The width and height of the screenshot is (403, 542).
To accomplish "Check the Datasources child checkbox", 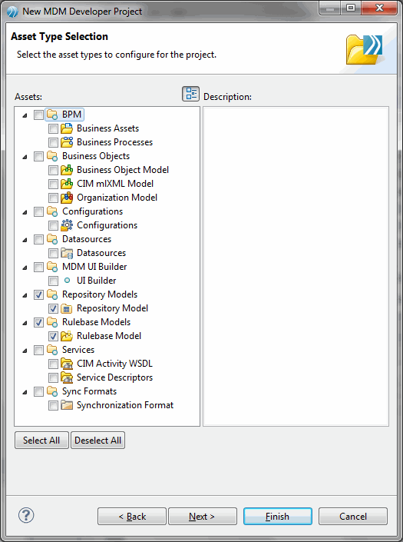I will coord(53,253).
